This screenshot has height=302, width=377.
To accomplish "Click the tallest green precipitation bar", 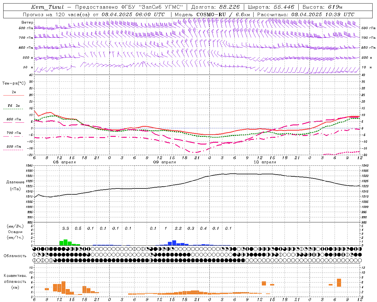I will (65, 242).
